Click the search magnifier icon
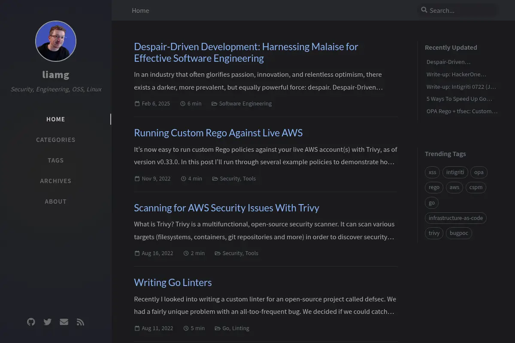This screenshot has height=343, width=515. (x=424, y=10)
